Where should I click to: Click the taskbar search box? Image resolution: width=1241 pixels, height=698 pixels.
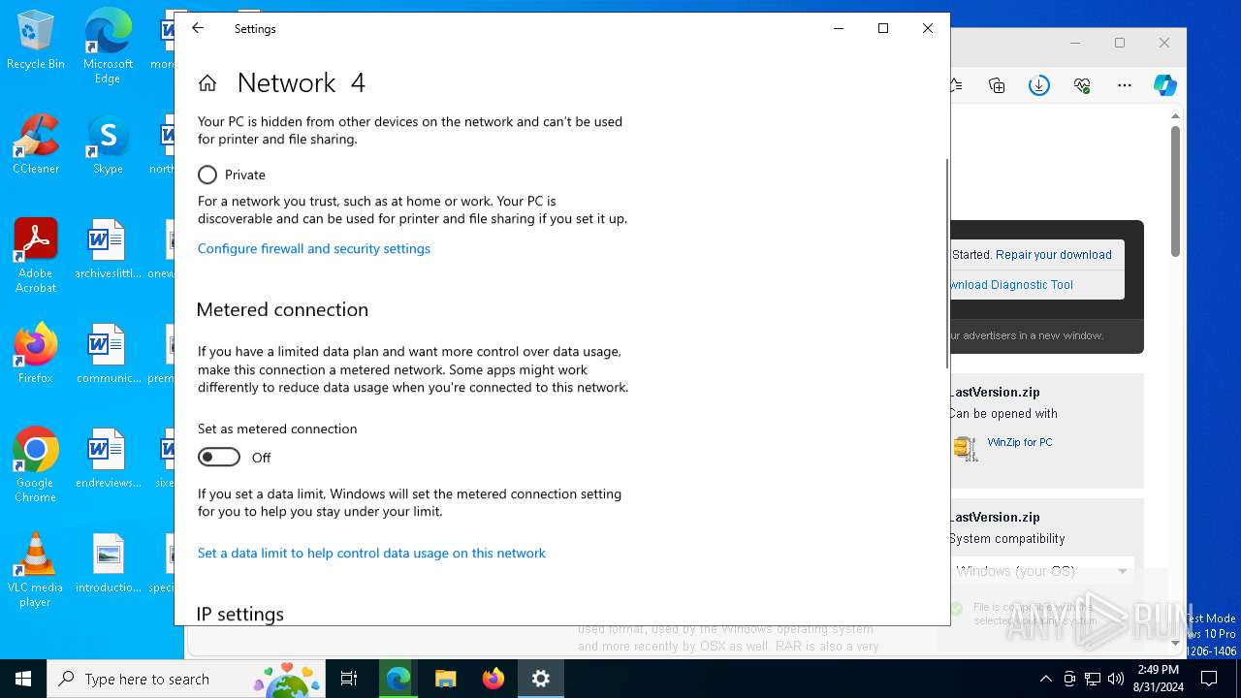click(x=186, y=679)
